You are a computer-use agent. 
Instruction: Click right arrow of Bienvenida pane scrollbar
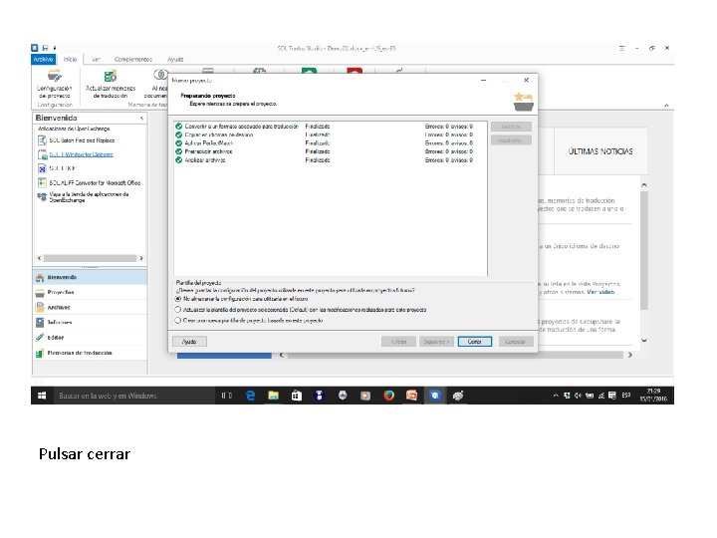141,258
